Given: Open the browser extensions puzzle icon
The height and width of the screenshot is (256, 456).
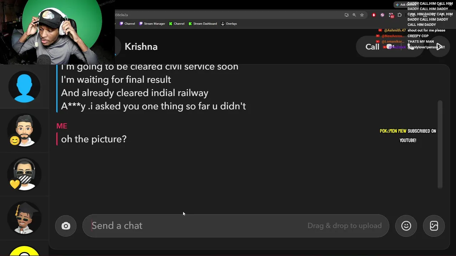Looking at the screenshot, I should pos(399,15).
